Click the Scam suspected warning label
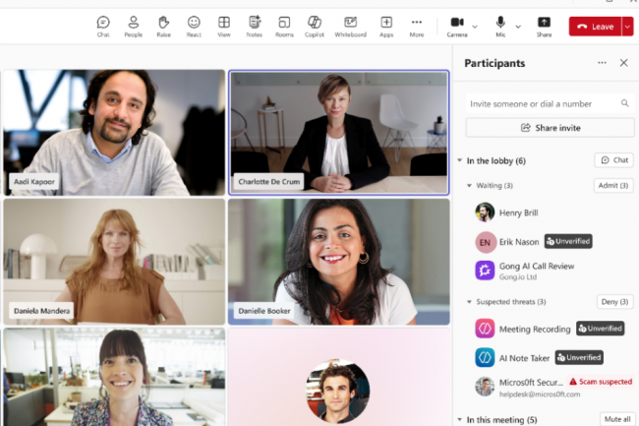The width and height of the screenshot is (639, 426). pyautogui.click(x=601, y=382)
